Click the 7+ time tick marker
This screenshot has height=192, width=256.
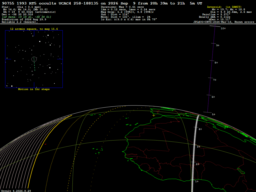coord(215,80)
